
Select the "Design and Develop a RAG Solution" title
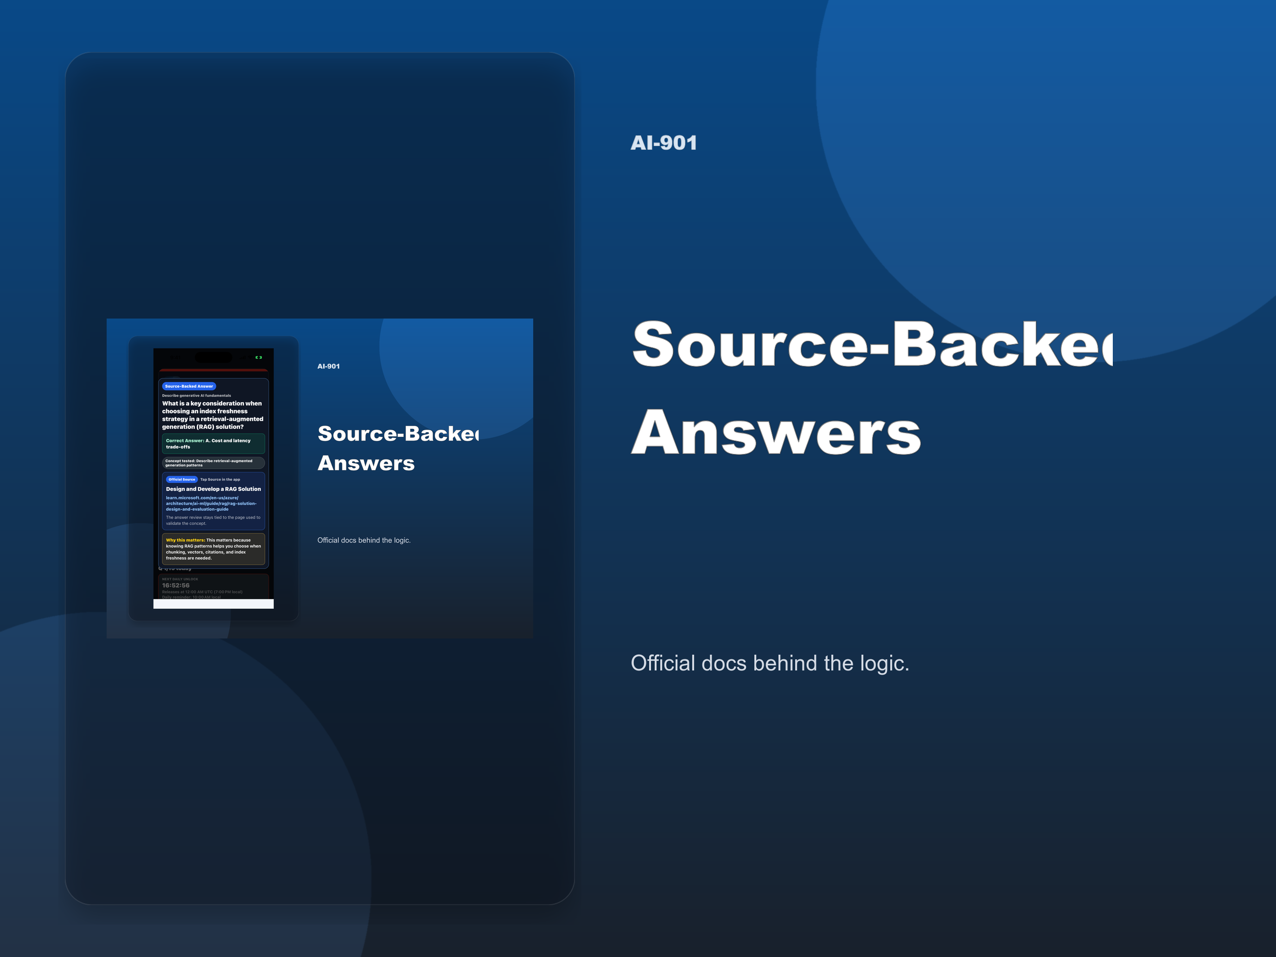[213, 489]
